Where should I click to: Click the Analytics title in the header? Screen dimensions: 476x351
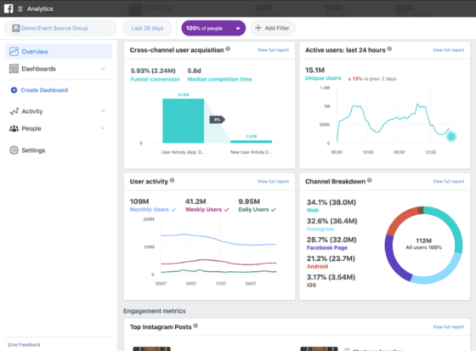click(40, 8)
